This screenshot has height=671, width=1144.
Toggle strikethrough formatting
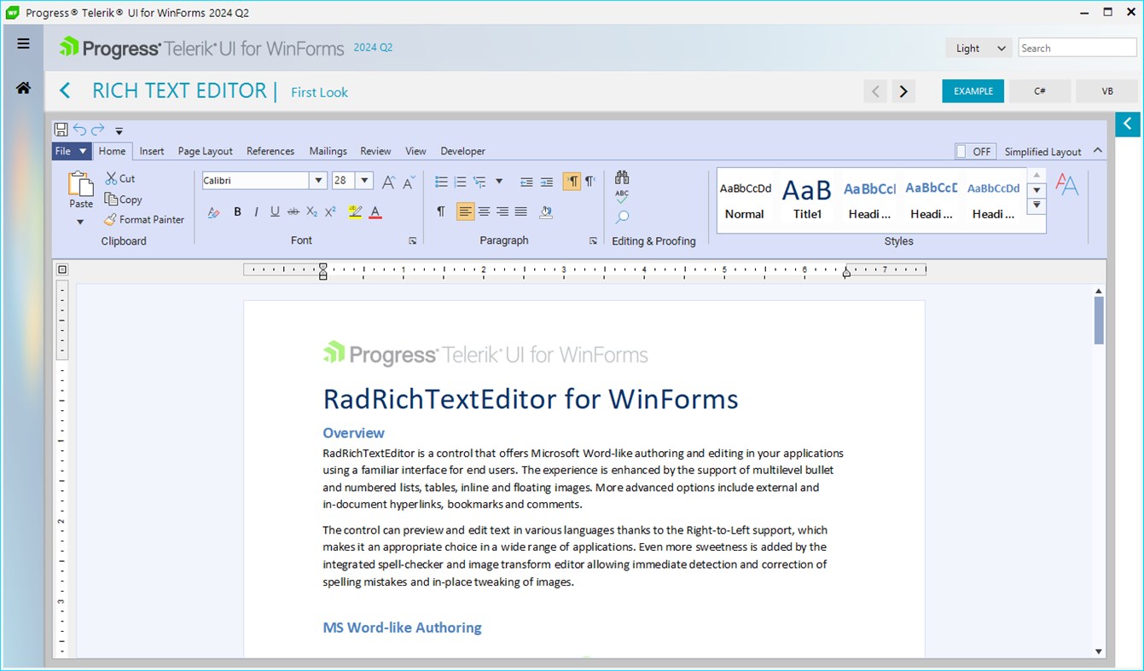tap(293, 211)
